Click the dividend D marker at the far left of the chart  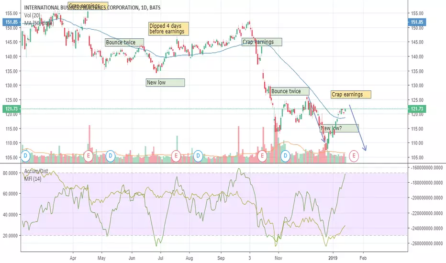[x=25, y=156]
